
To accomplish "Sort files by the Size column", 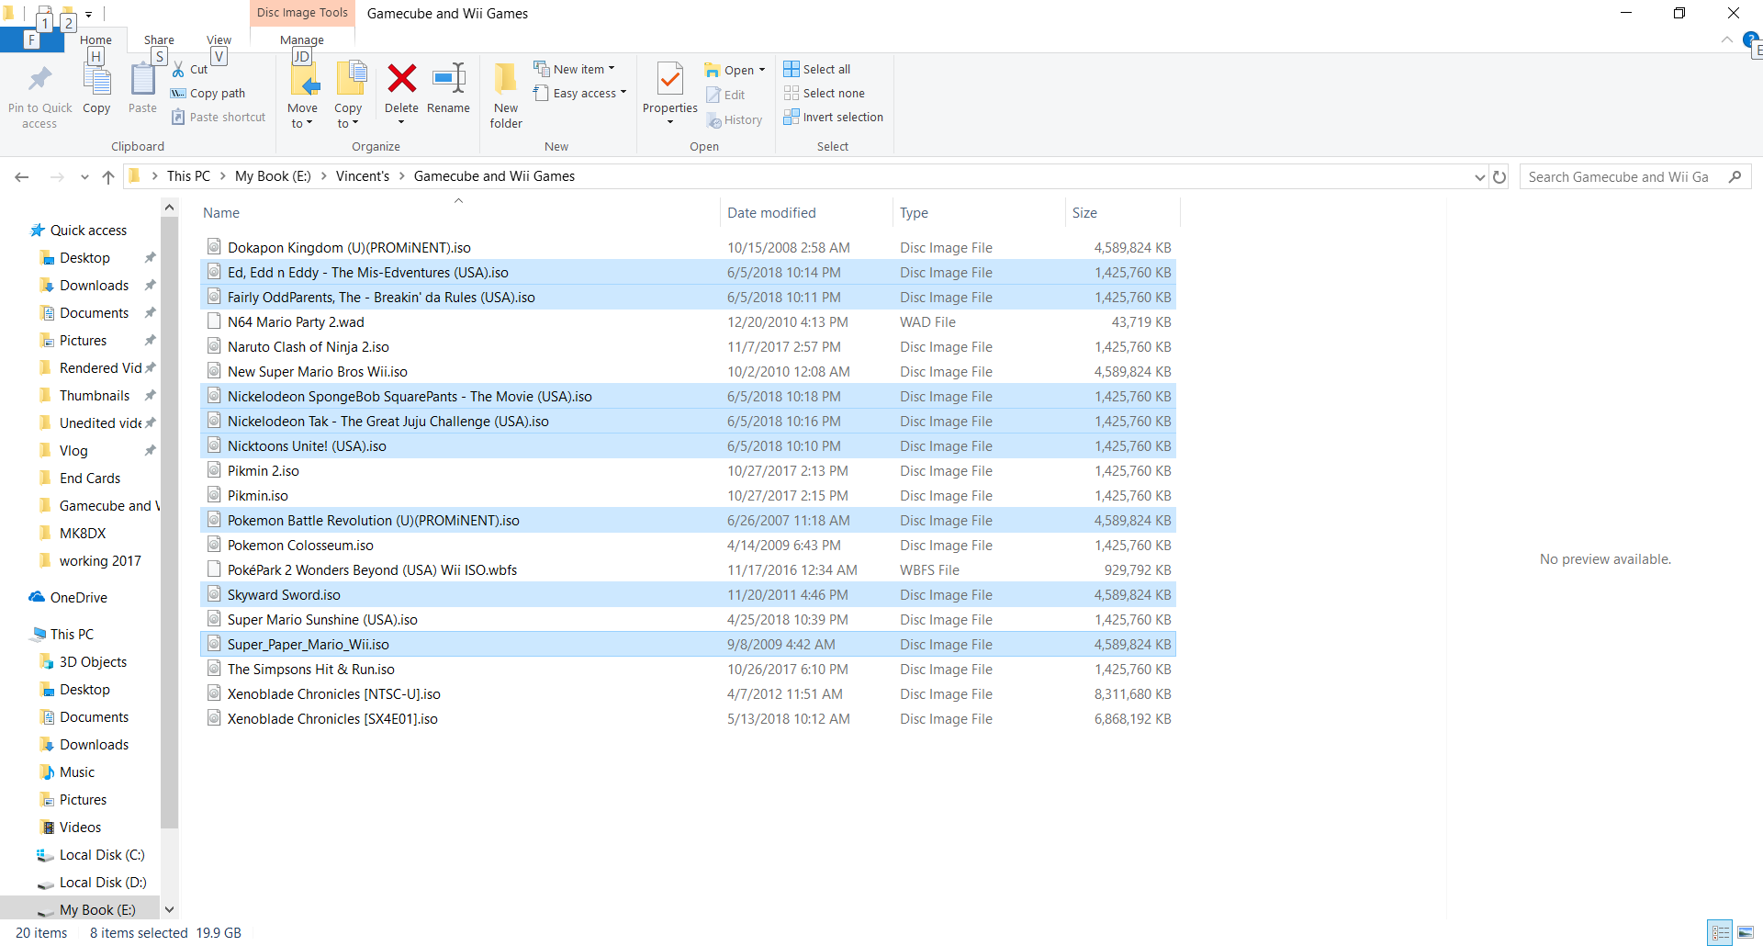I will coord(1122,213).
